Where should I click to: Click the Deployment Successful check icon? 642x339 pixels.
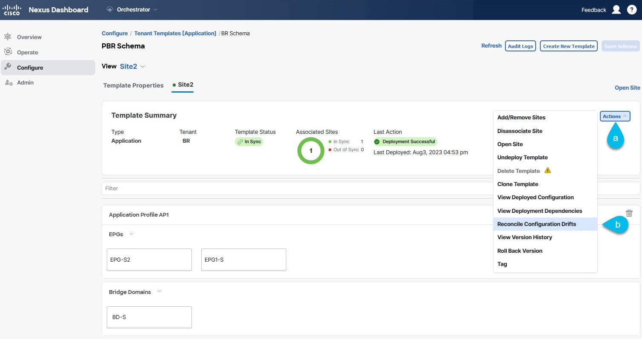377,141
